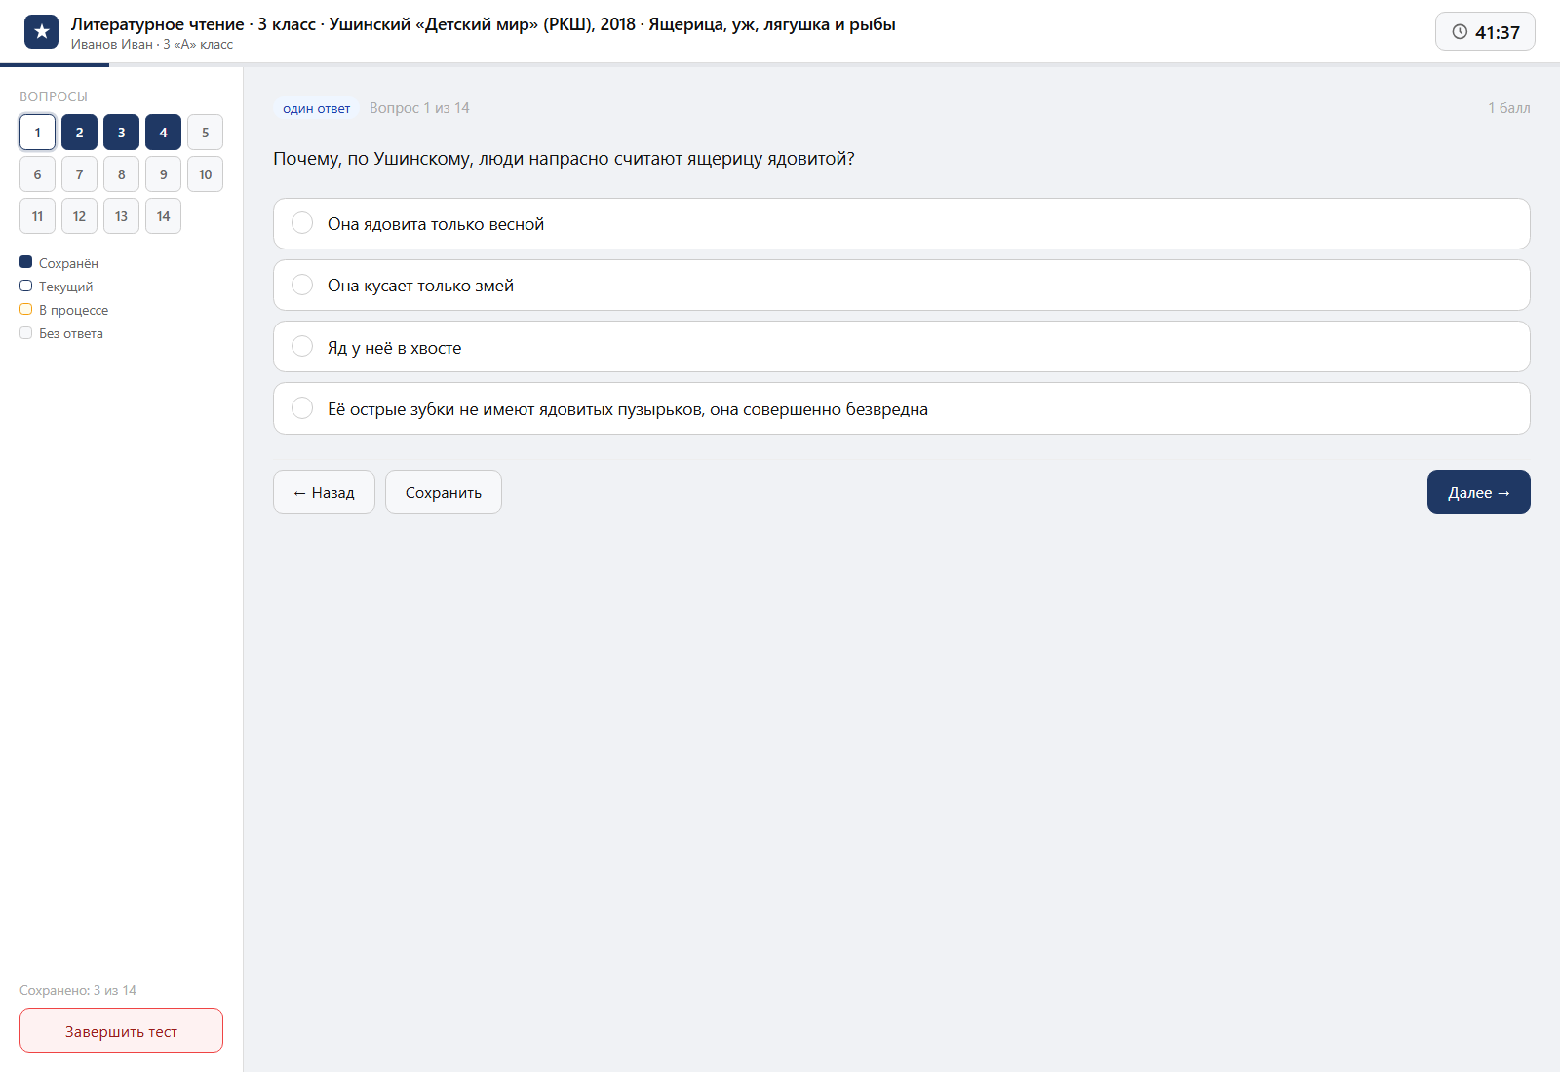The width and height of the screenshot is (1560, 1072).
Task: Go to question 1 in the navigator
Action: point(37,133)
